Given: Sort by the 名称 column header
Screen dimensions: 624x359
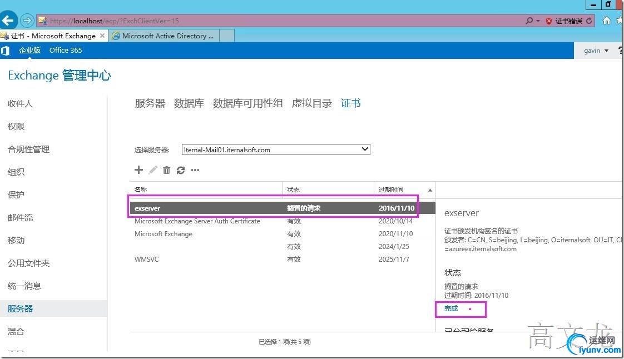Looking at the screenshot, I should [206, 190].
